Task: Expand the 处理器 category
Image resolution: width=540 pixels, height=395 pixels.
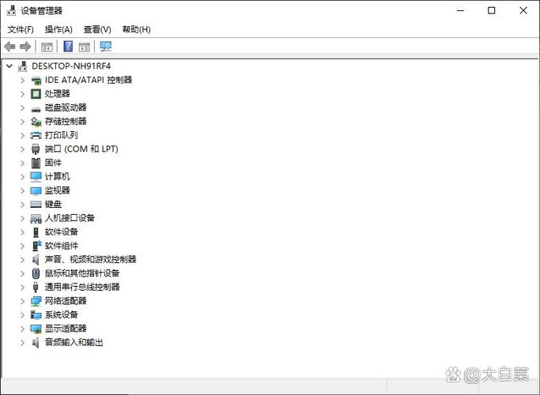Action: (x=23, y=94)
